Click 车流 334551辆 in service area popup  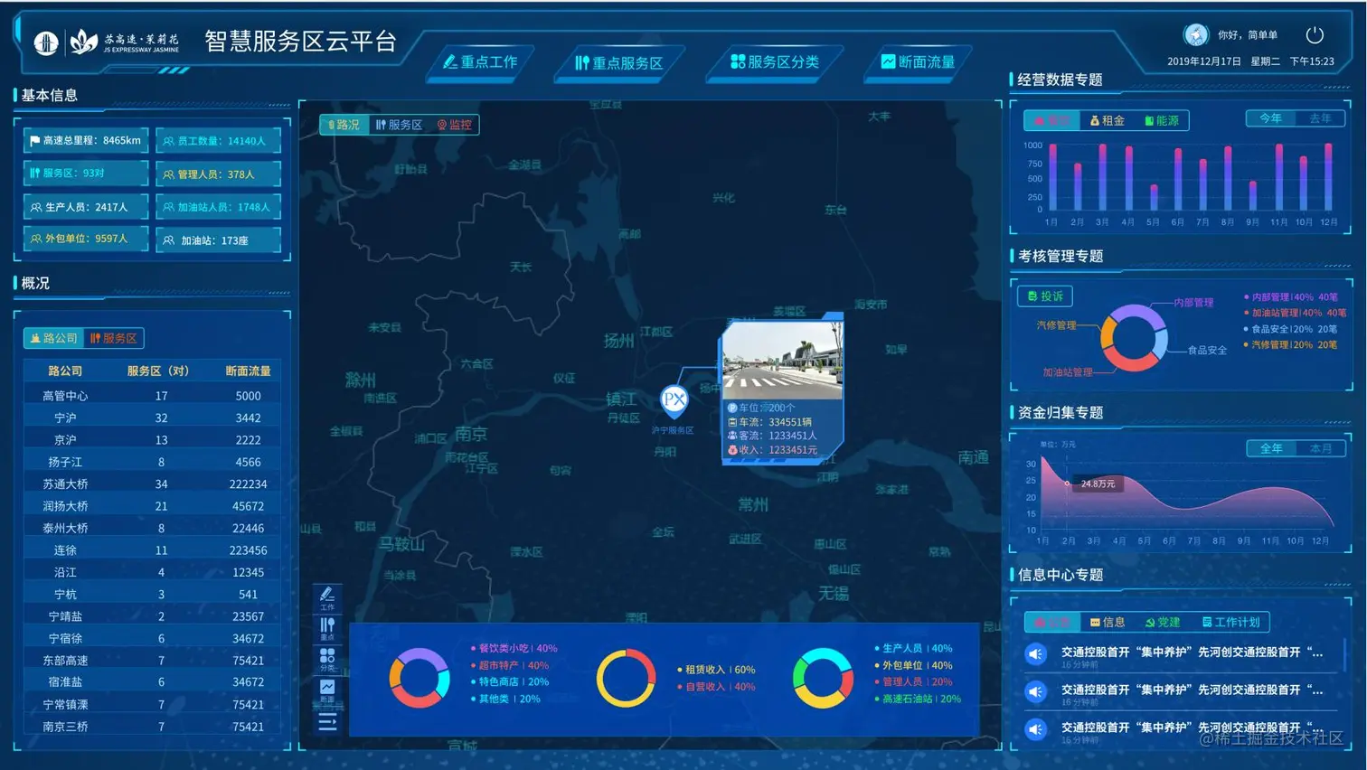coord(770,422)
